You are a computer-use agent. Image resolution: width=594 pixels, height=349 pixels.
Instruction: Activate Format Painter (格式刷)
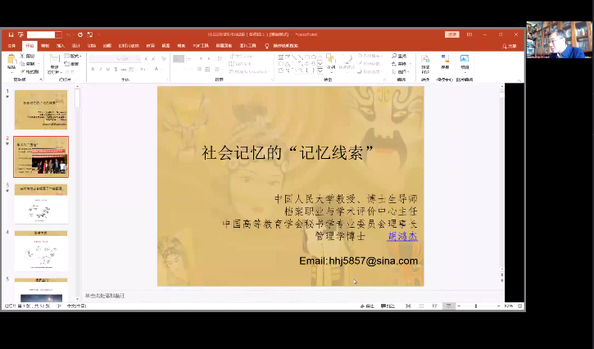click(29, 71)
